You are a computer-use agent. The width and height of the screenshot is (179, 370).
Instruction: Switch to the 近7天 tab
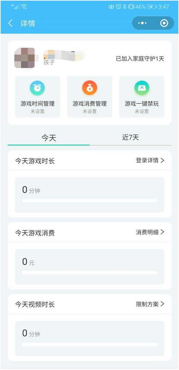coord(131,137)
